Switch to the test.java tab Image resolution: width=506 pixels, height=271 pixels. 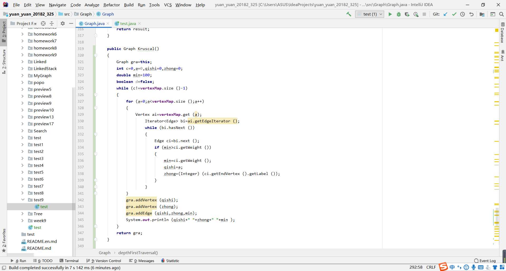coord(128,23)
